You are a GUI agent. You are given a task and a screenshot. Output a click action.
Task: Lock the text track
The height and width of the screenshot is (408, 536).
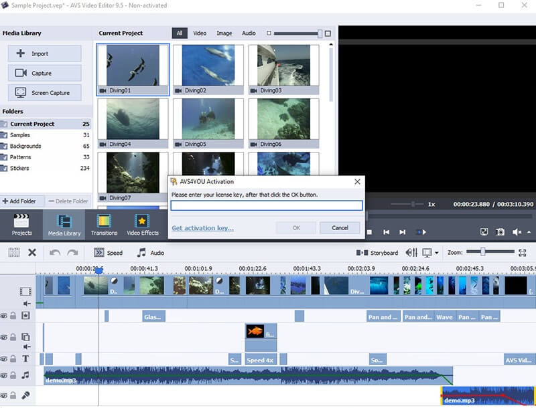[x=13, y=359]
